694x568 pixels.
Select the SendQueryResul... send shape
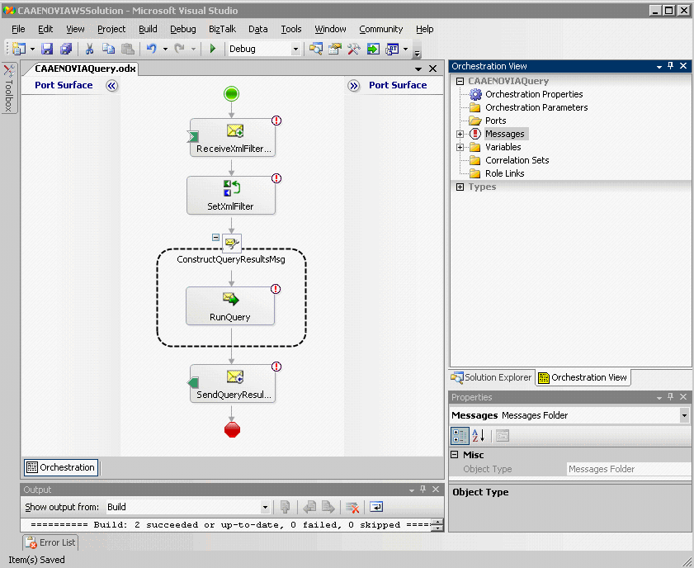click(233, 383)
